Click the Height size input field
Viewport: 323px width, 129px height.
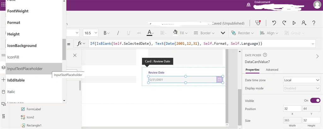311,120
